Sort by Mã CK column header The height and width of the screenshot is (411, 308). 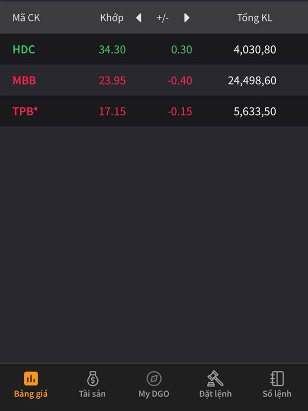coord(26,18)
